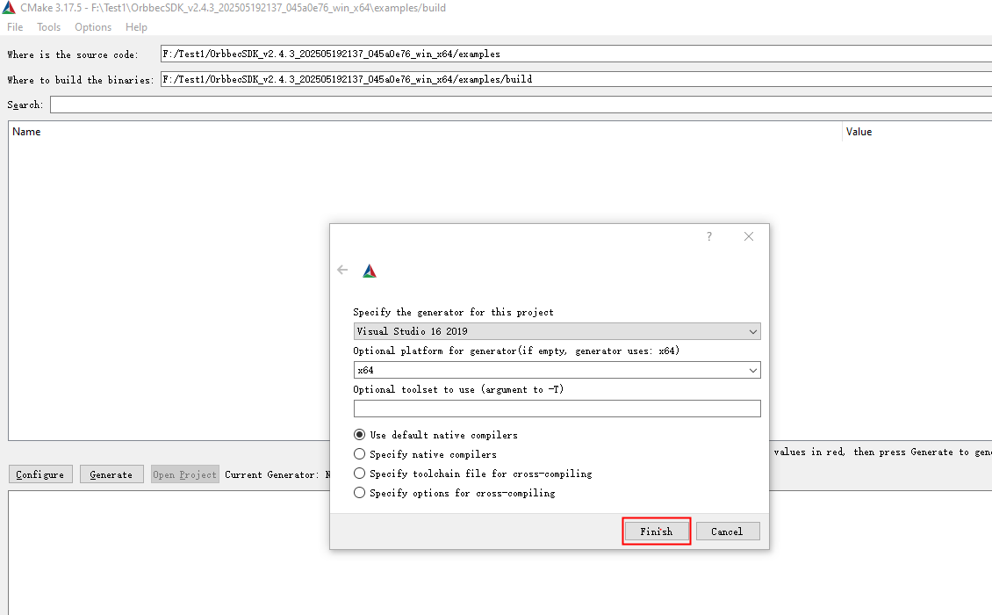Open the Help menu
Image resolution: width=992 pixels, height=615 pixels.
pyautogui.click(x=136, y=27)
